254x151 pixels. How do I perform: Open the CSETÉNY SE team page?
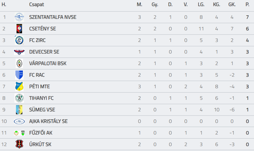[x=43, y=29]
